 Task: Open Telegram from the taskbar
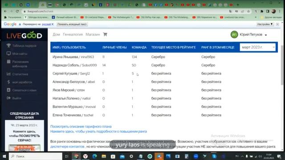click(159, 156)
